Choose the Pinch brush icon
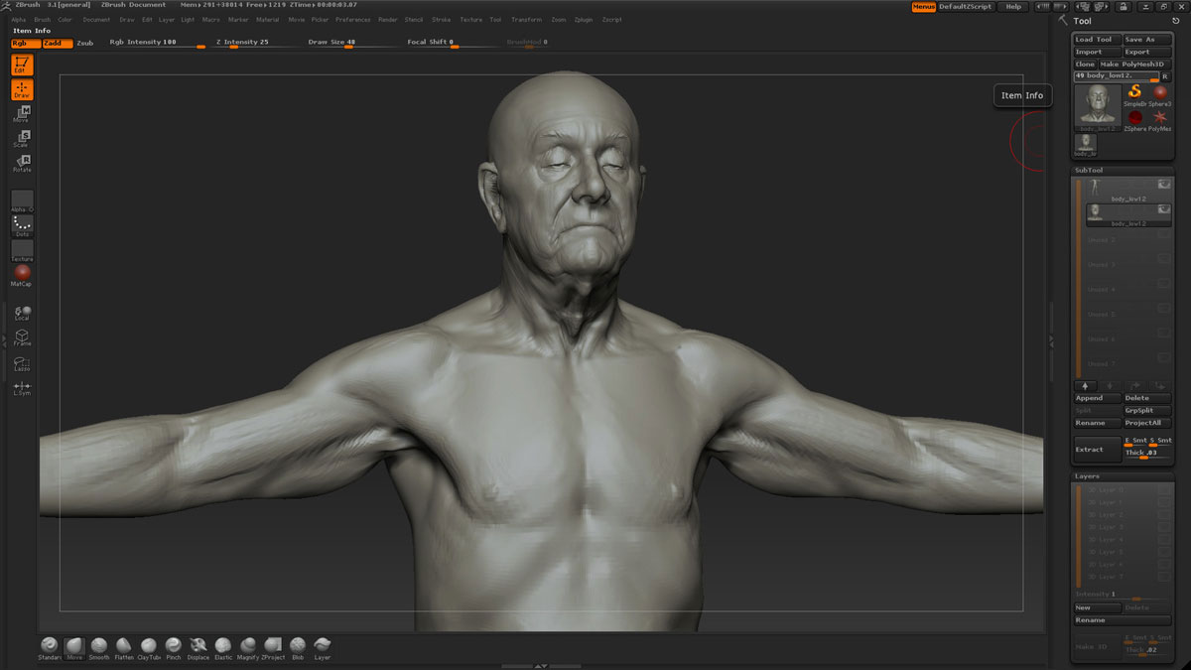The width and height of the screenshot is (1191, 670). (x=174, y=646)
